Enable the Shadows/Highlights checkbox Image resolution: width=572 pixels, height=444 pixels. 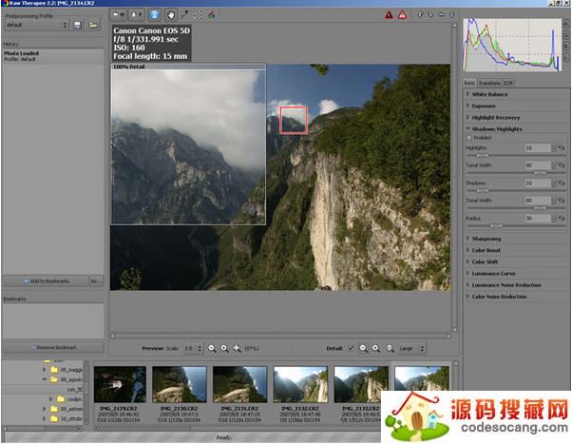[x=468, y=138]
